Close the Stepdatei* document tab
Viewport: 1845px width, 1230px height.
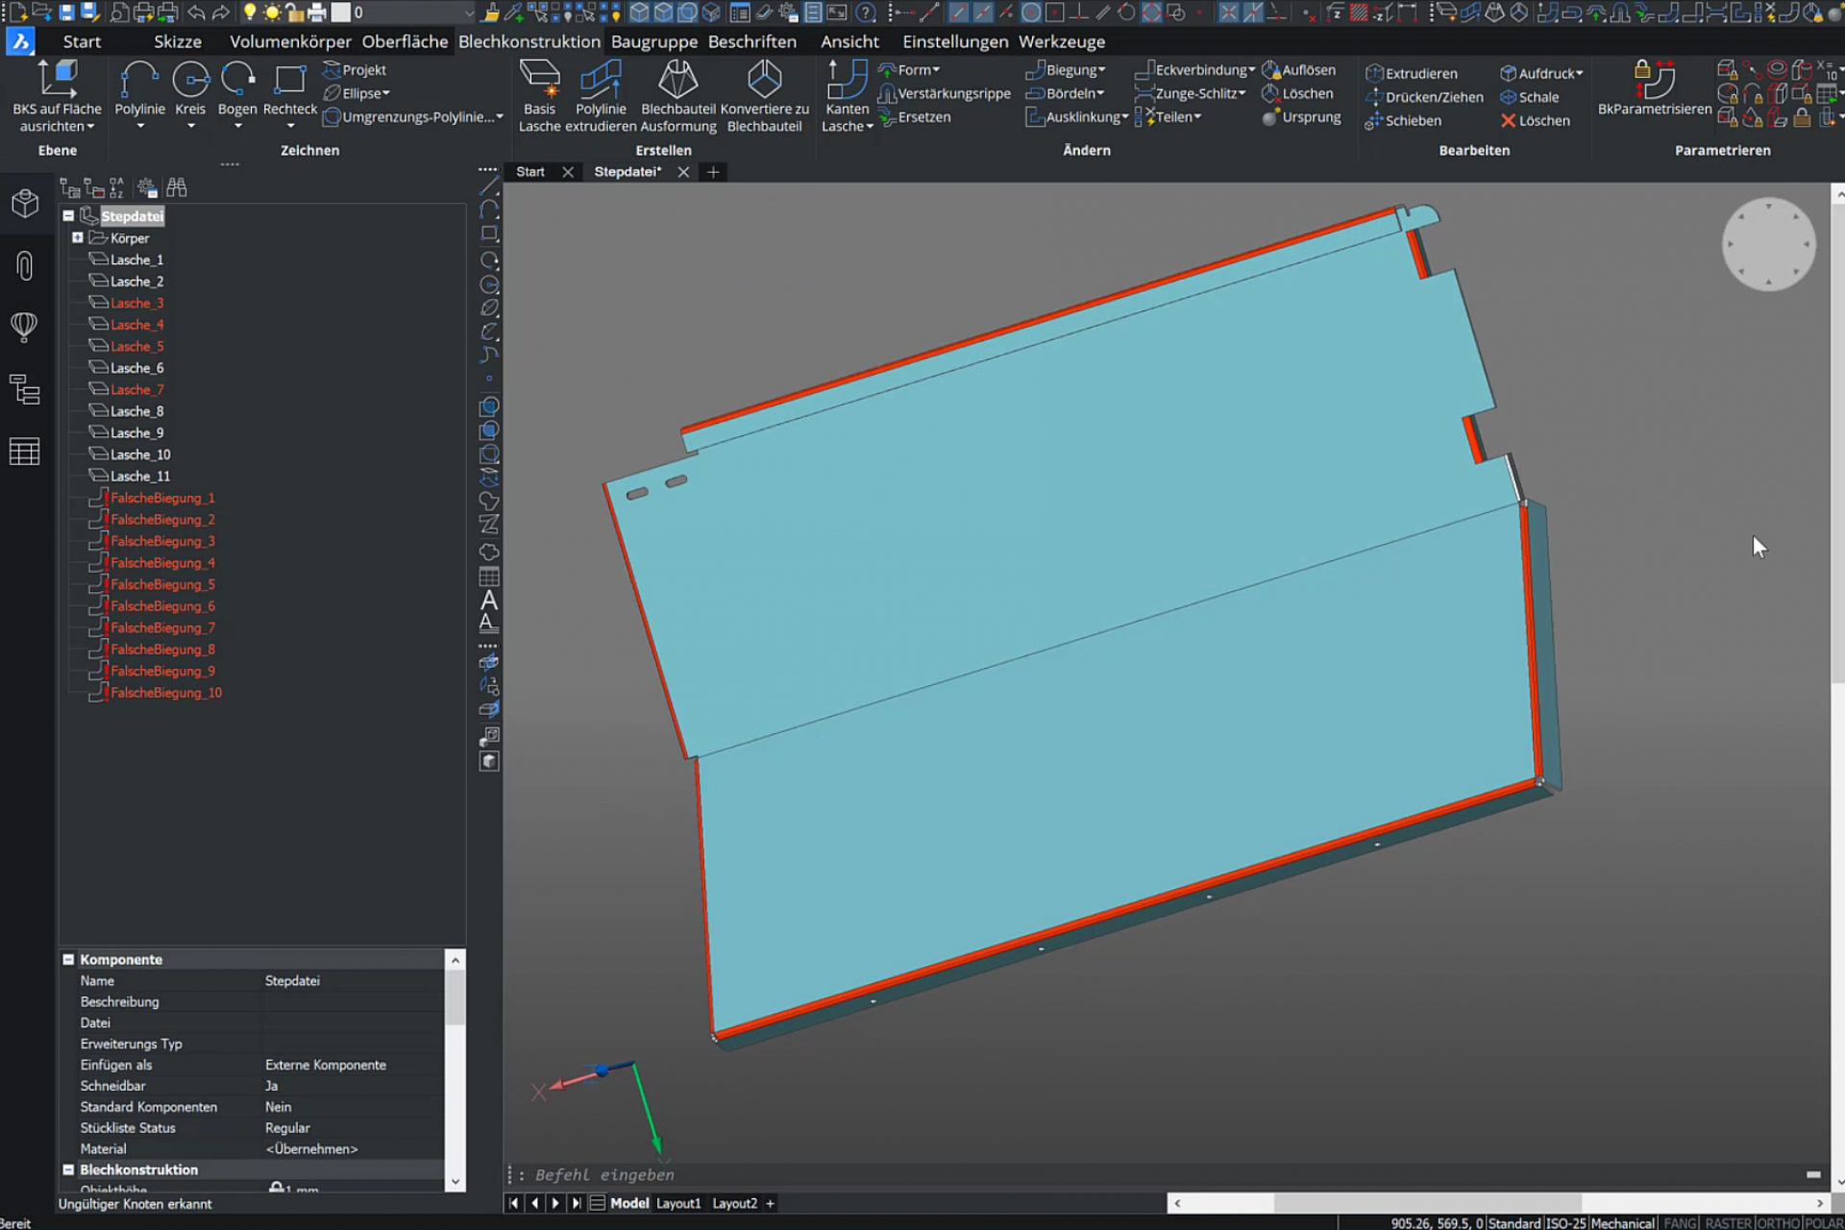click(x=683, y=172)
